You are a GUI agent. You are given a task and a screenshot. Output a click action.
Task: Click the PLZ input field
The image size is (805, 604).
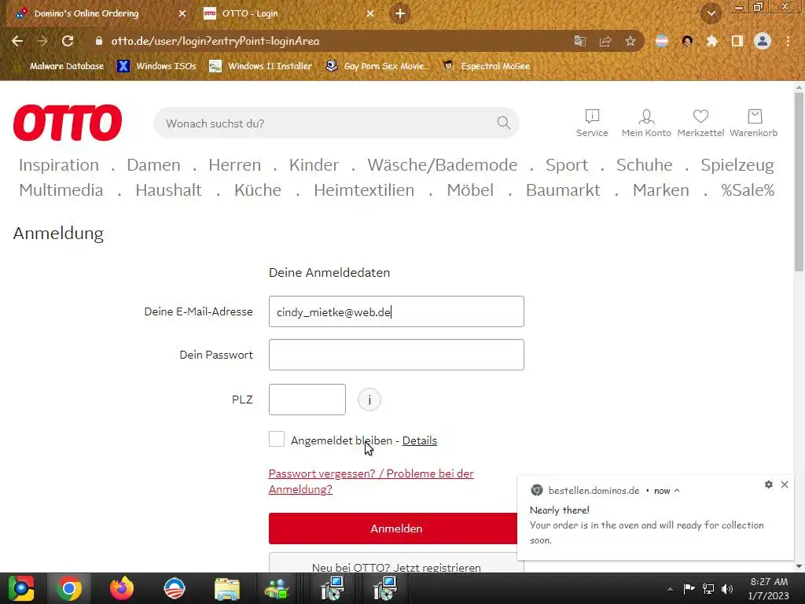point(307,400)
